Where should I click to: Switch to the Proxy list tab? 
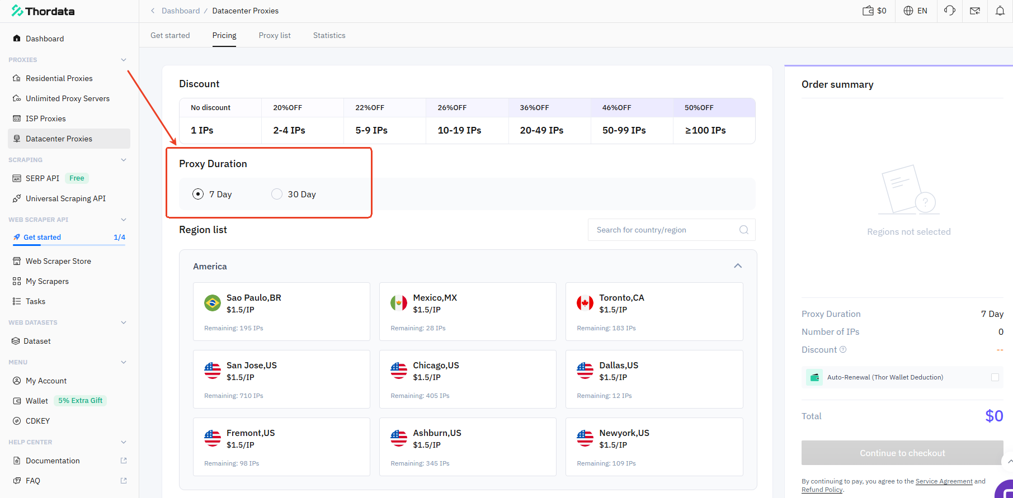275,35
